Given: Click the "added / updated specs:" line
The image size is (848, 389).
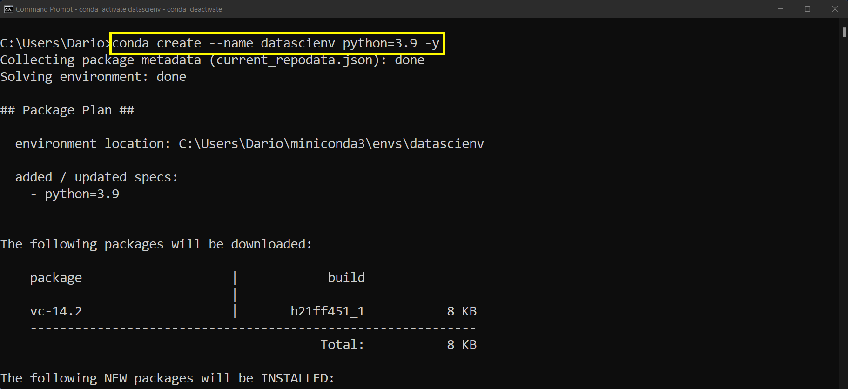Looking at the screenshot, I should (x=96, y=177).
